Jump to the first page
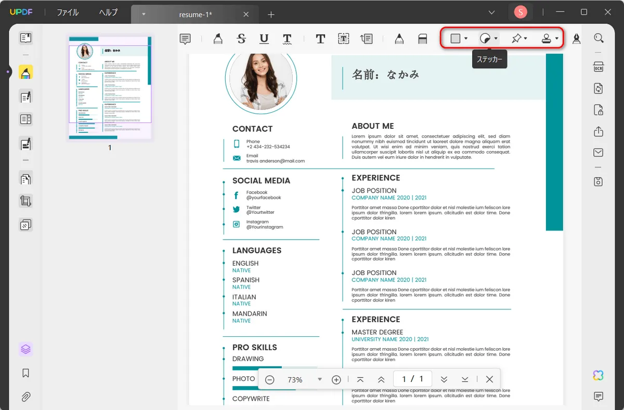The image size is (624, 410). point(360,379)
